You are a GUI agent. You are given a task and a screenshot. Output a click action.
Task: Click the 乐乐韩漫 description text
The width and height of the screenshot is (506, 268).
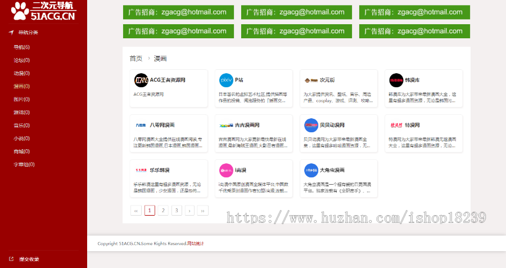click(167, 187)
